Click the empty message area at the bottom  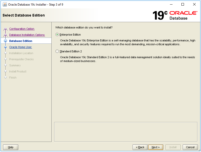pyautogui.click(x=126, y=131)
